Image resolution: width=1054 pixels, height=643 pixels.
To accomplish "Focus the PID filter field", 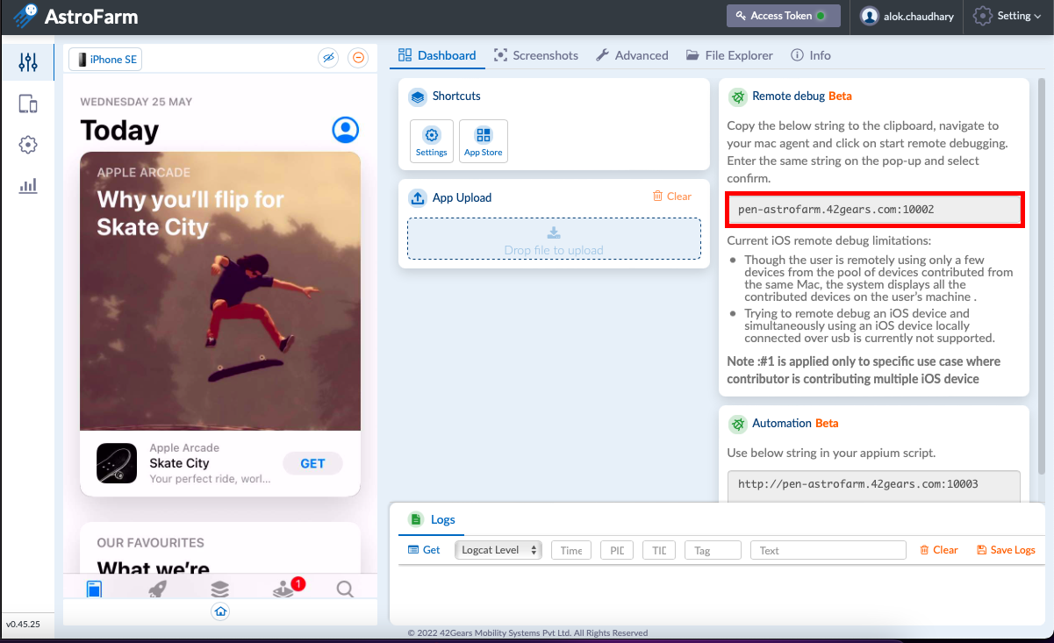I will tap(617, 550).
